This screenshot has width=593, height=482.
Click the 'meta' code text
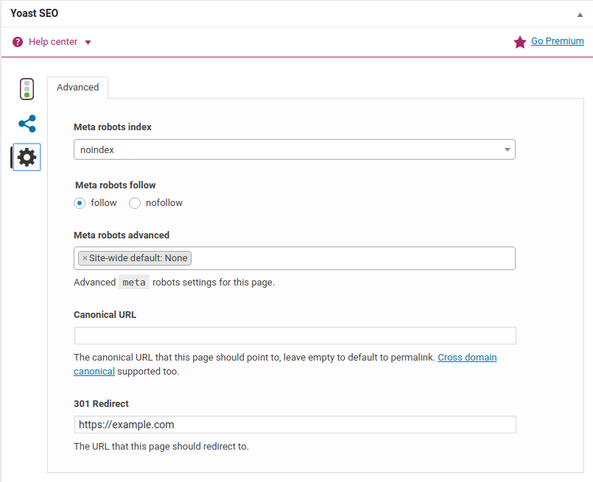(x=134, y=282)
